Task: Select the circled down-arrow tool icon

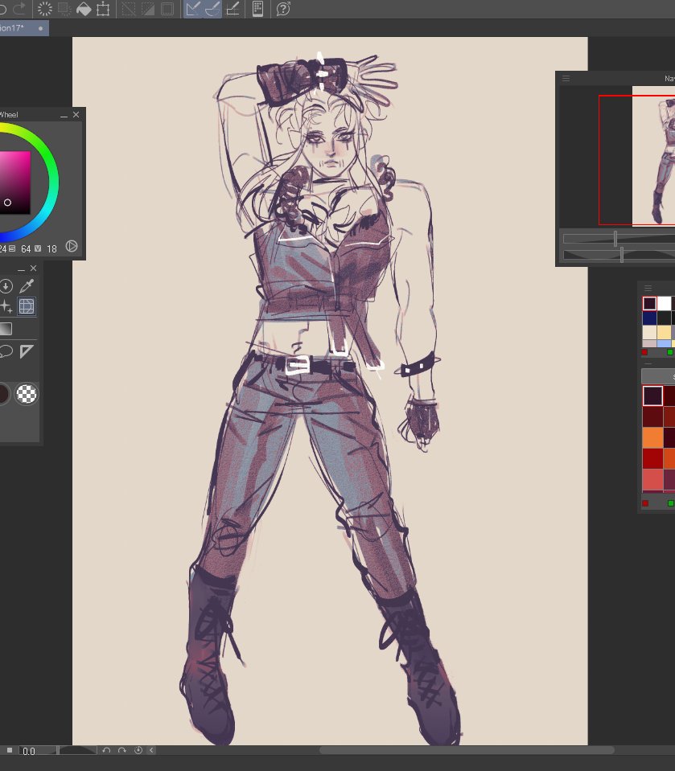Action: pos(6,285)
